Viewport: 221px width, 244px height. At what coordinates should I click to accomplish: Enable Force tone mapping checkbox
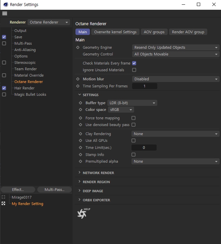pos(133,118)
